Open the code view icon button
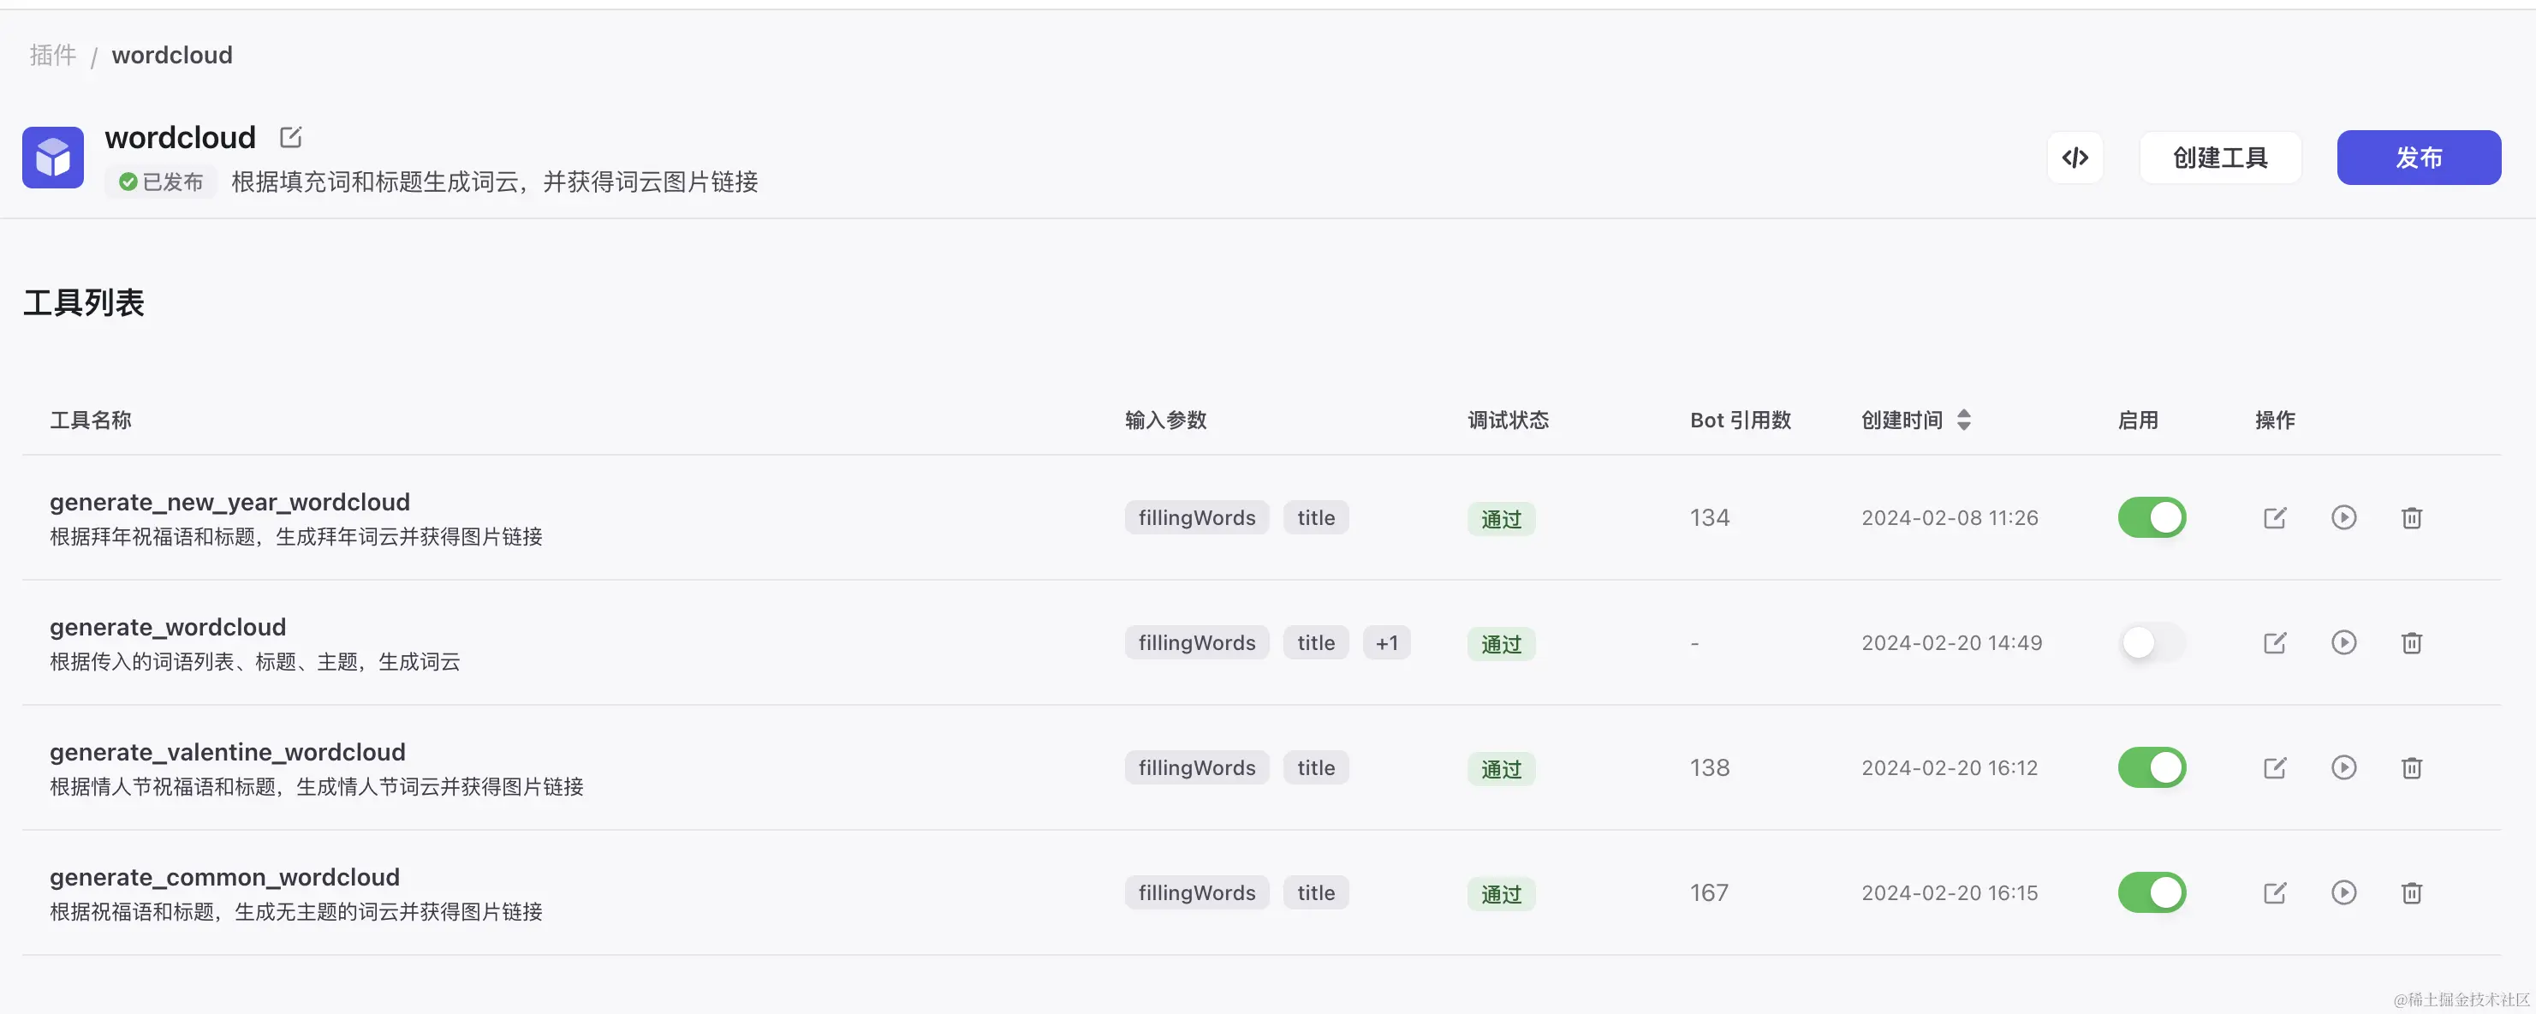Screen dimensions: 2536x1014 tap(2075, 158)
